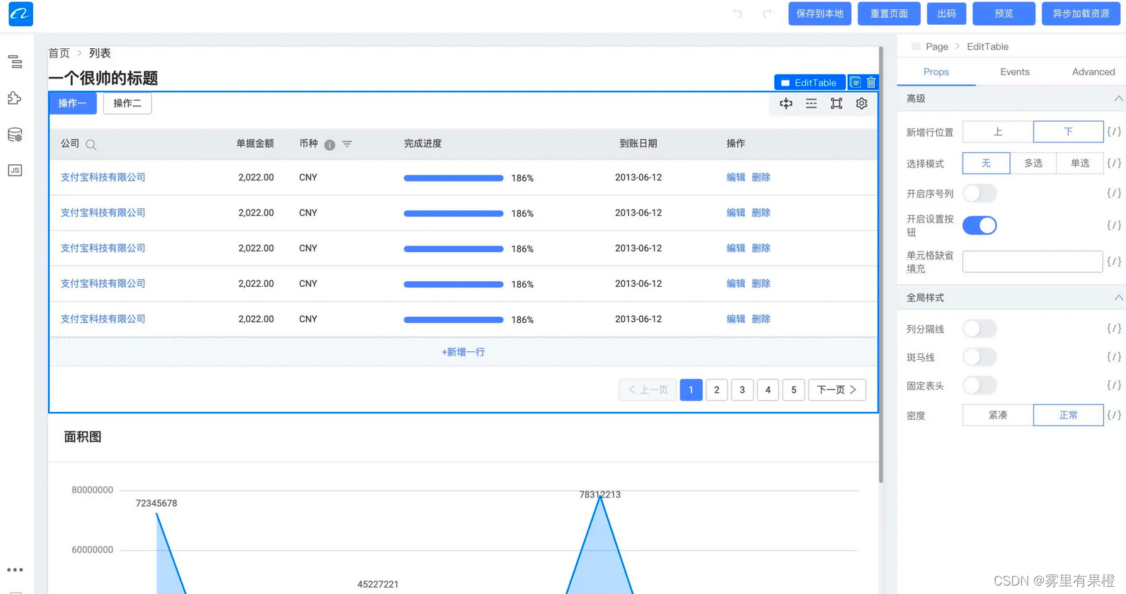The width and height of the screenshot is (1126, 594).
Task: Click first row's 186% progress bar
Action: 454,178
